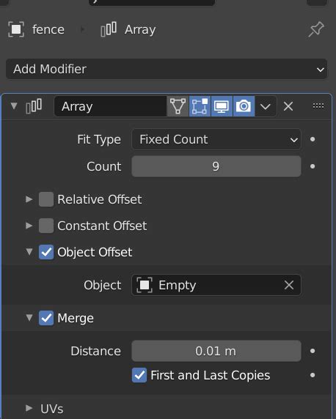The width and height of the screenshot is (336, 419).
Task: Click the Merge label text
Action: 76,318
